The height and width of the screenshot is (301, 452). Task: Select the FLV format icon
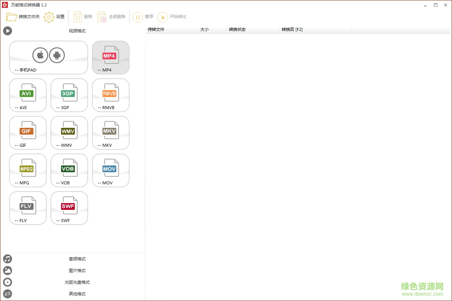click(27, 208)
